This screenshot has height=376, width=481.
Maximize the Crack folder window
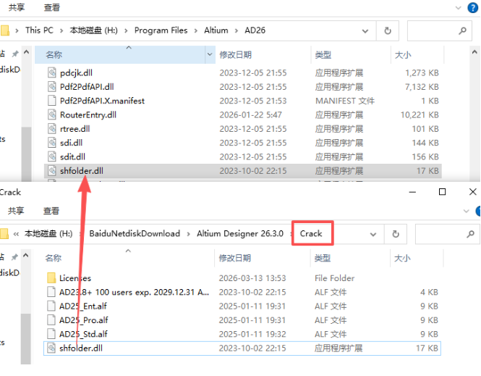(442, 192)
